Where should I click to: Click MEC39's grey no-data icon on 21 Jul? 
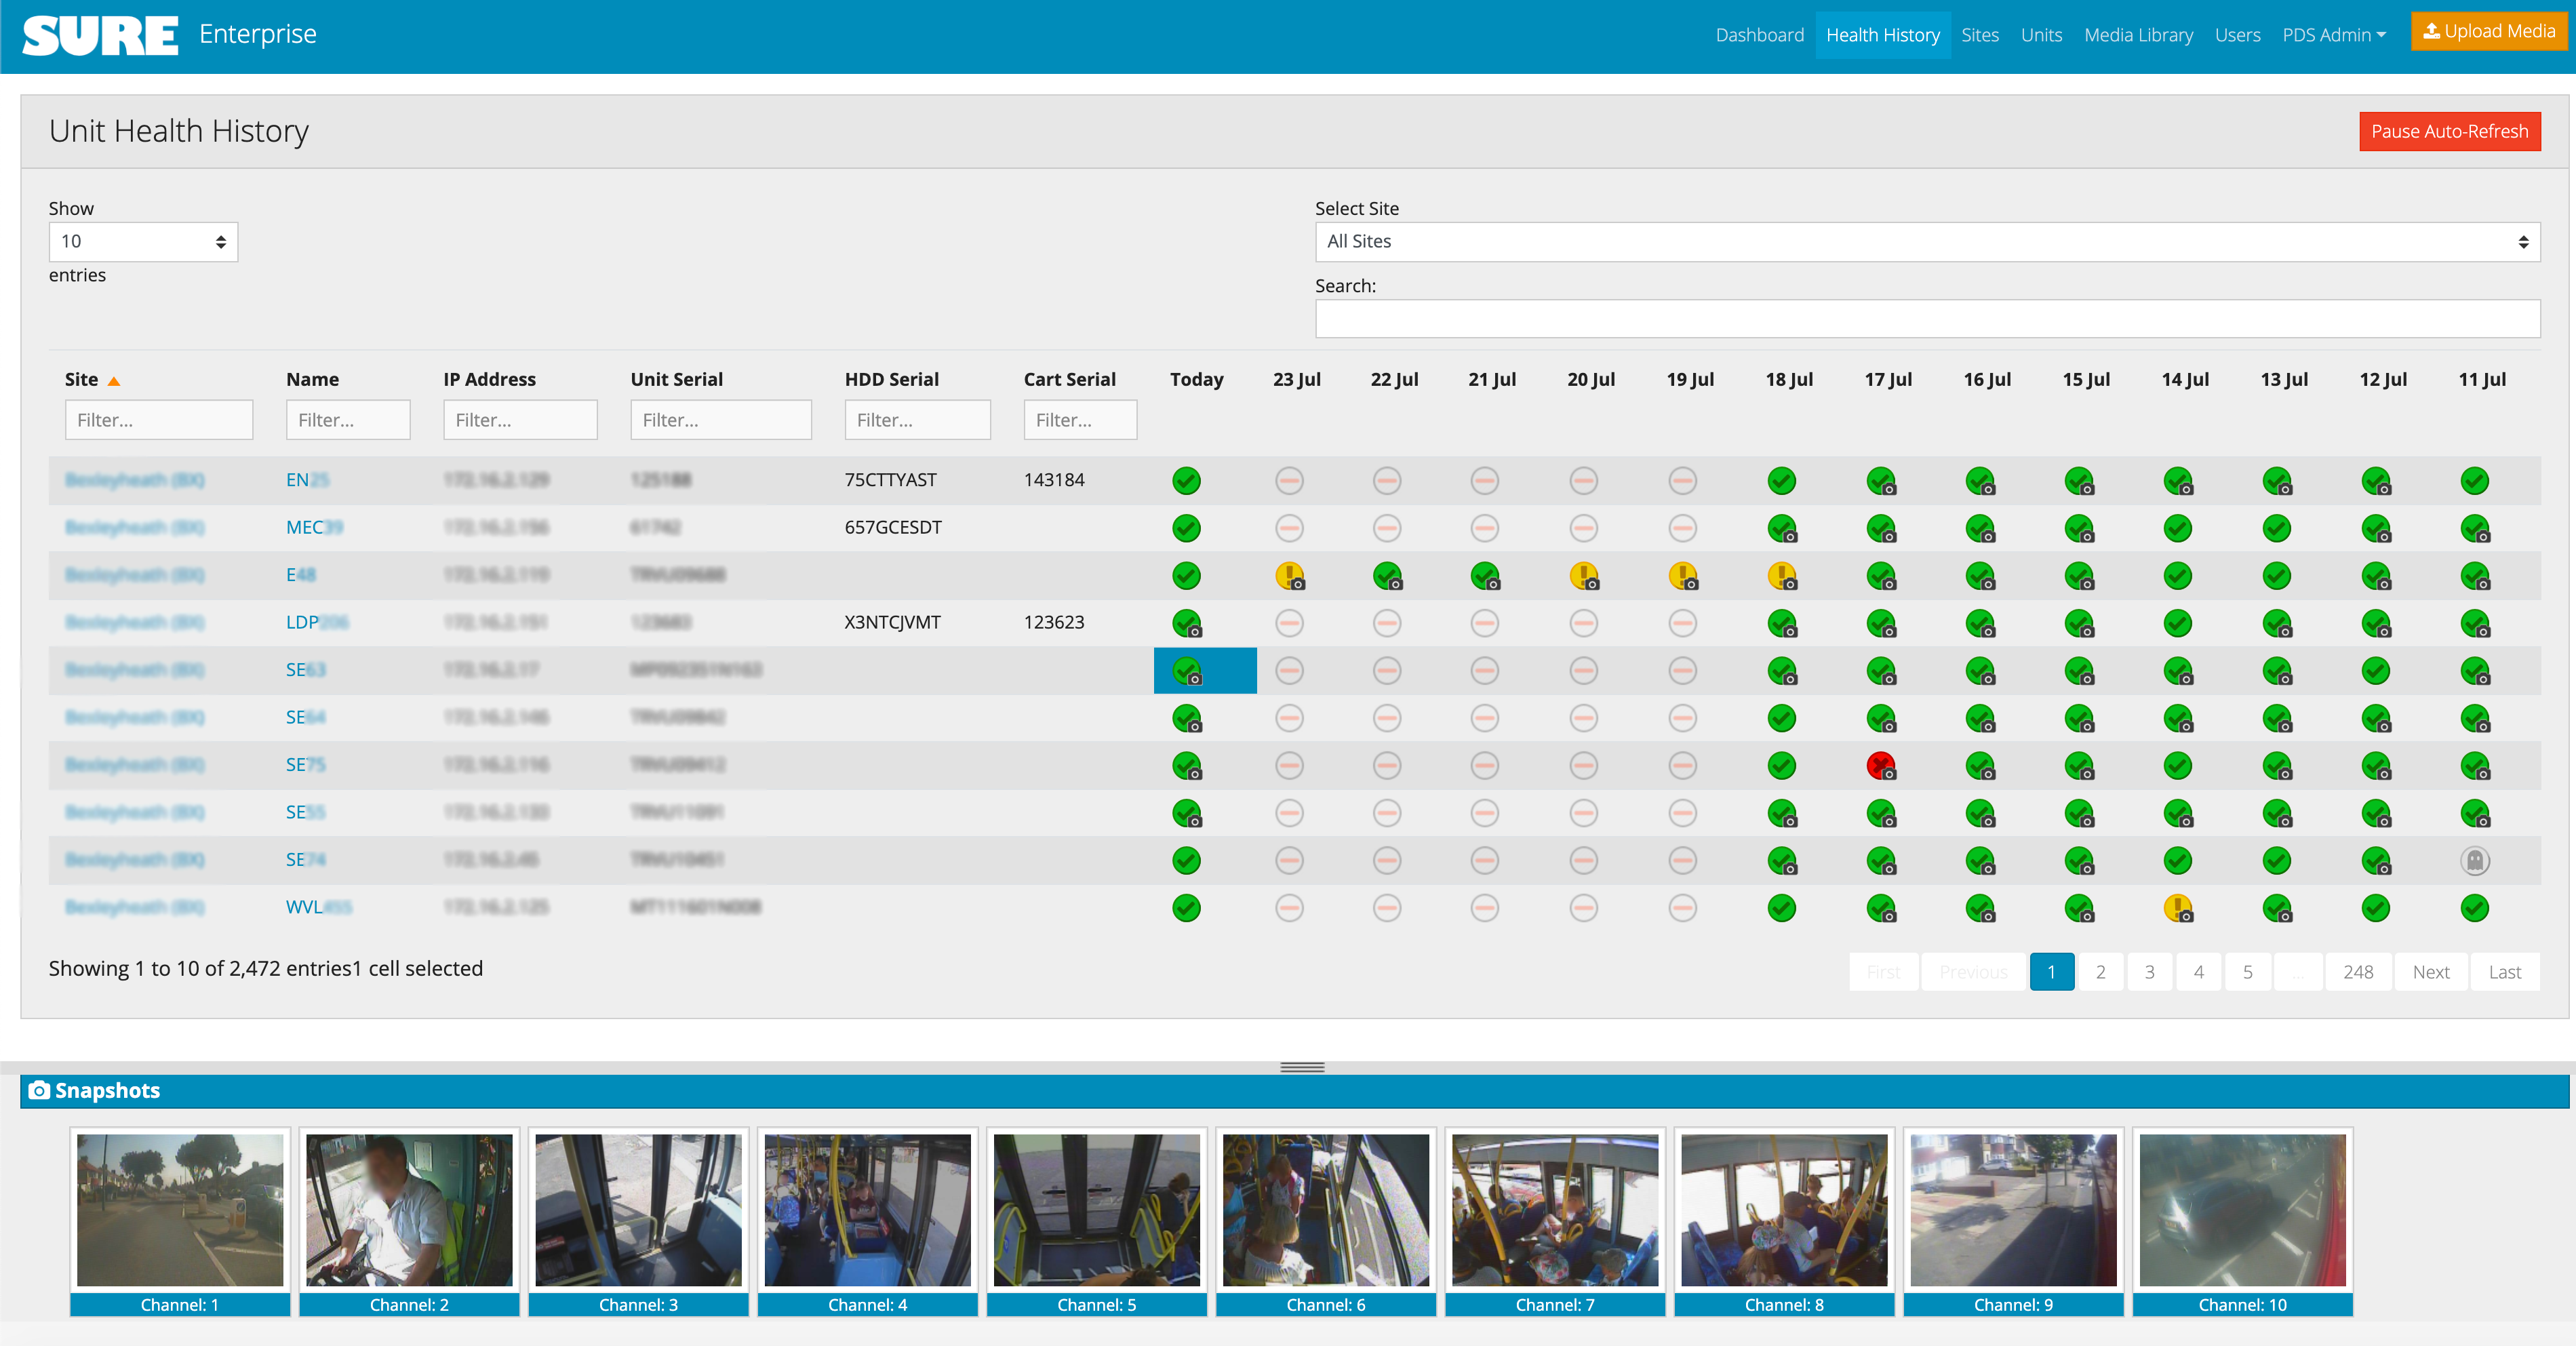tap(1484, 527)
